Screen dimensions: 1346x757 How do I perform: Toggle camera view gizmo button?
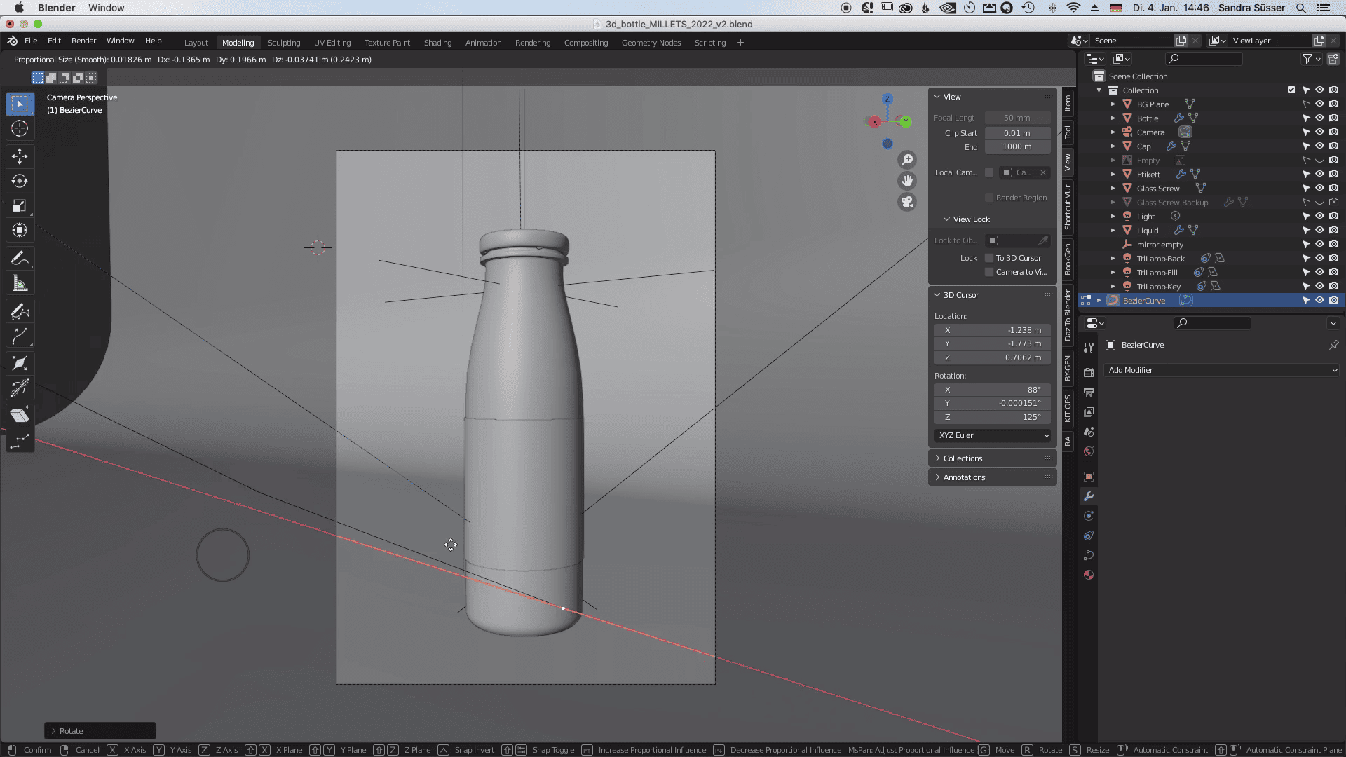point(907,203)
